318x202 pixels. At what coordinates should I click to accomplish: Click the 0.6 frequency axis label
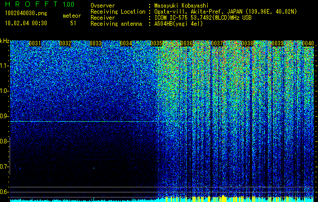tap(4, 192)
